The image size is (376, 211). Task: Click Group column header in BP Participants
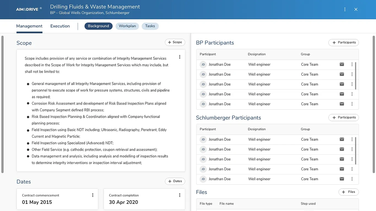[x=305, y=54]
